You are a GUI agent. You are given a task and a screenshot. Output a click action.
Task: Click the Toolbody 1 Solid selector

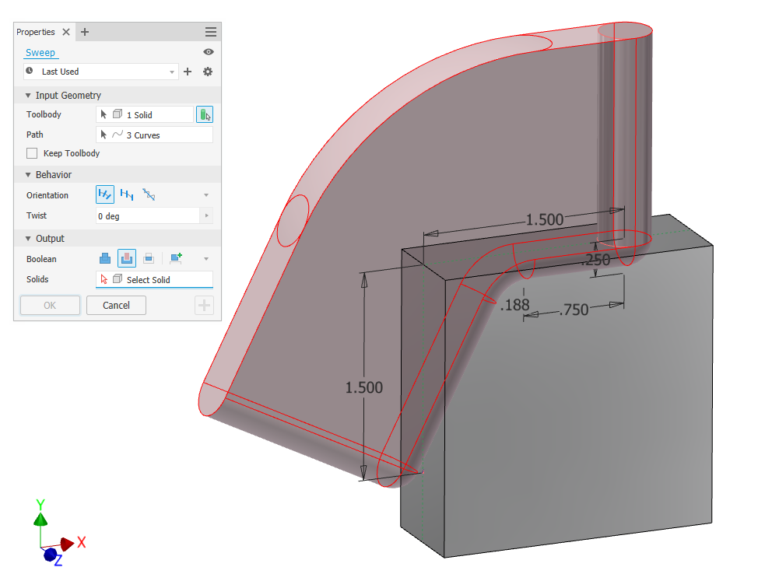click(x=145, y=114)
